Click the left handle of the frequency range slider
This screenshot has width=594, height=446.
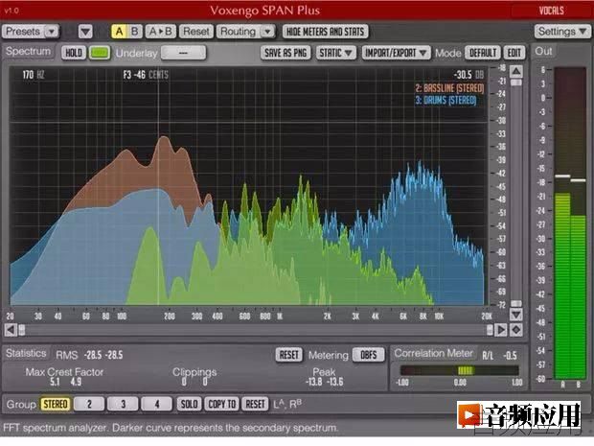click(x=22, y=330)
